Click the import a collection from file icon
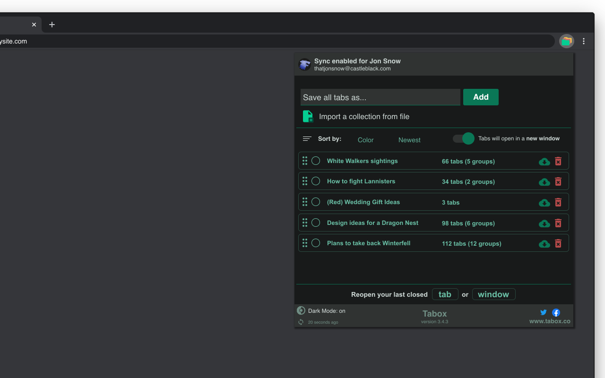605x378 pixels. click(x=308, y=116)
